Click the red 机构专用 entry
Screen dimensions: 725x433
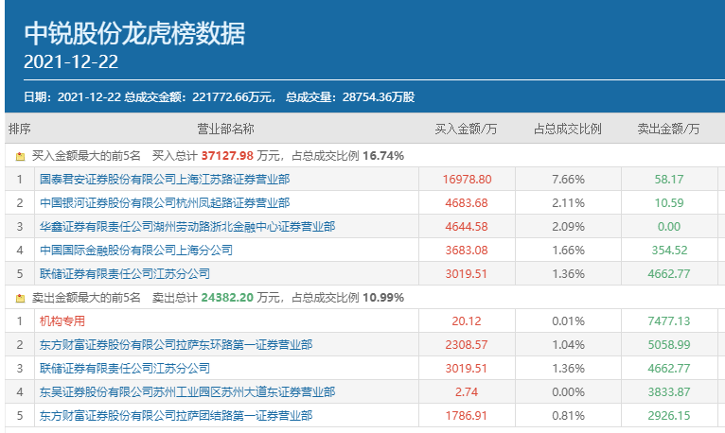(x=62, y=321)
